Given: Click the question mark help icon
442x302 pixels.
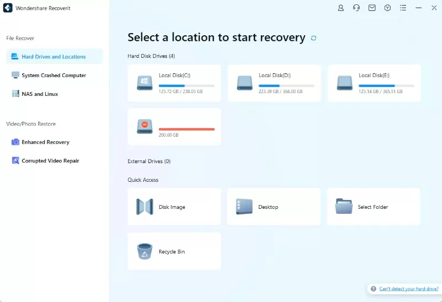Looking at the screenshot, I should click(x=373, y=289).
